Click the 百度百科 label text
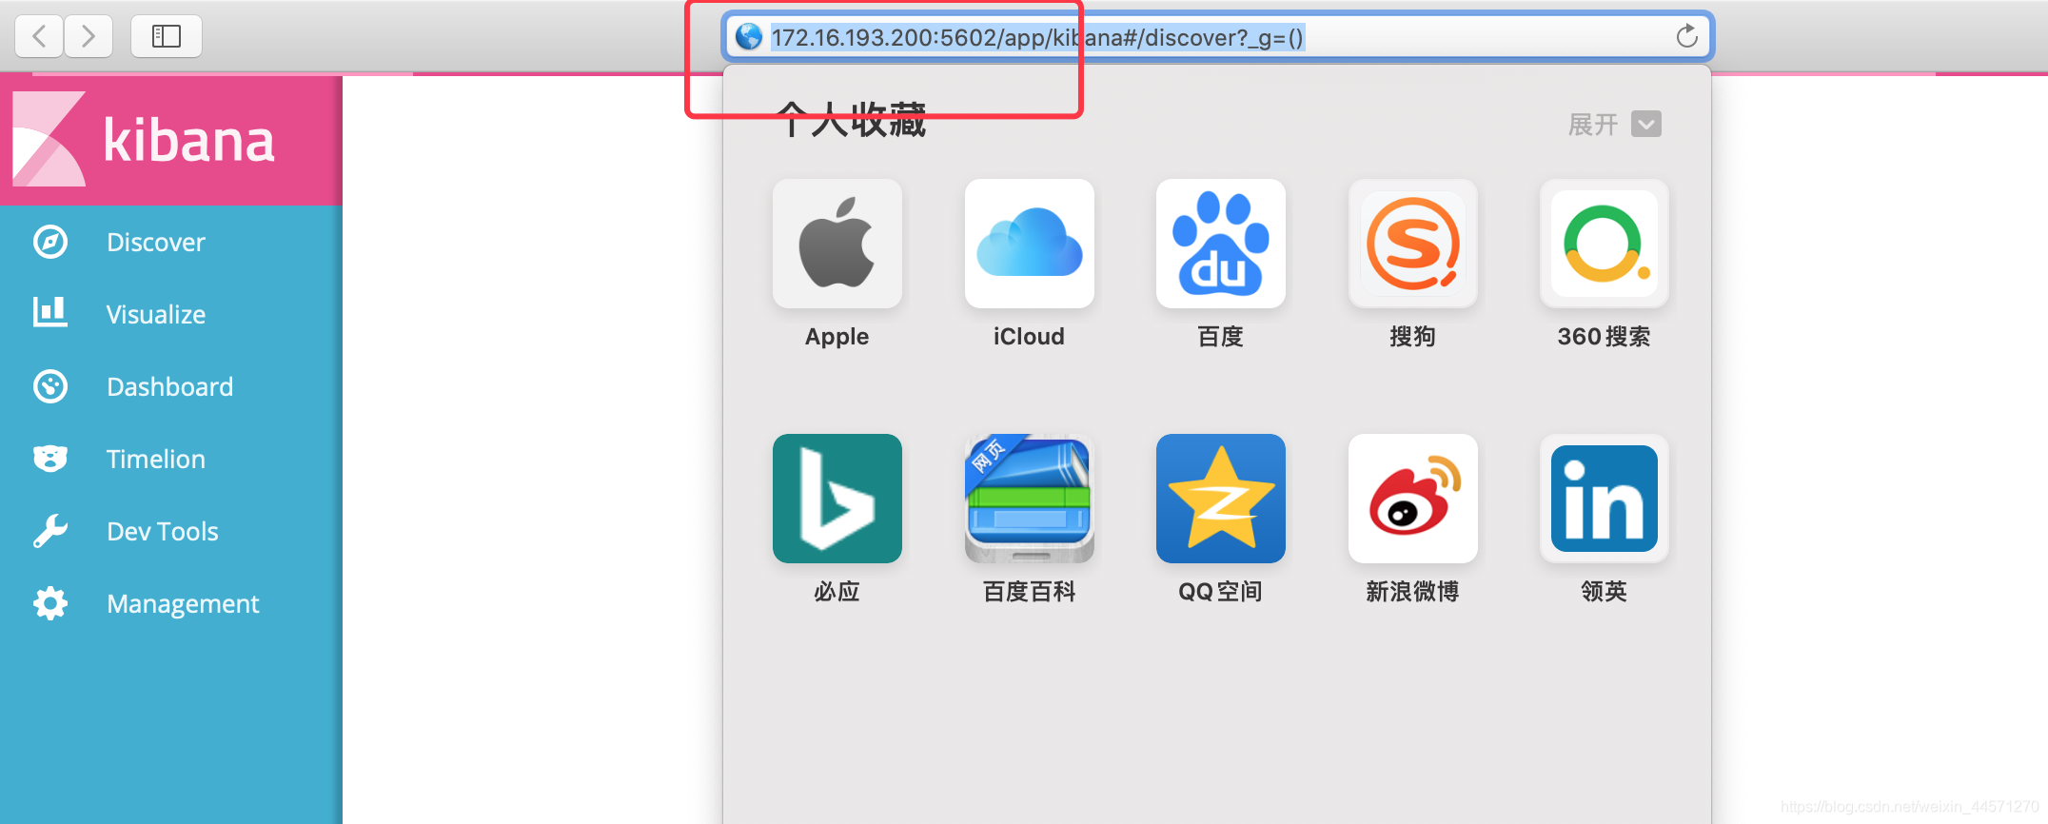This screenshot has width=2048, height=824. point(1030,592)
